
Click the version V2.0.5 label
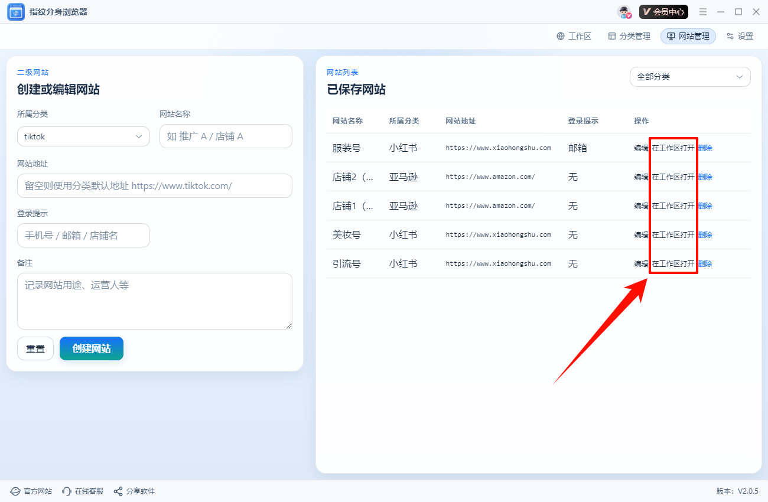click(x=737, y=491)
